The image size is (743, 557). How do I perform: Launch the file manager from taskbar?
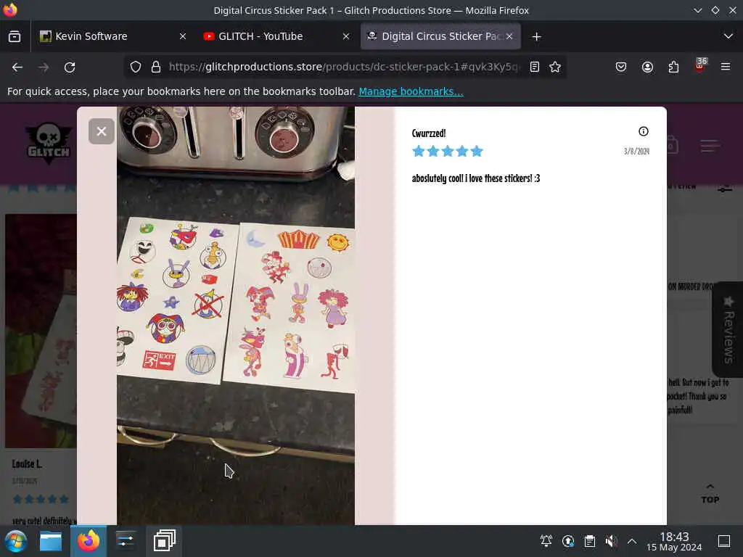pyautogui.click(x=51, y=541)
